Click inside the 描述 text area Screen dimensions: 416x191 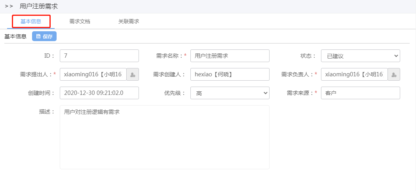[165, 137]
